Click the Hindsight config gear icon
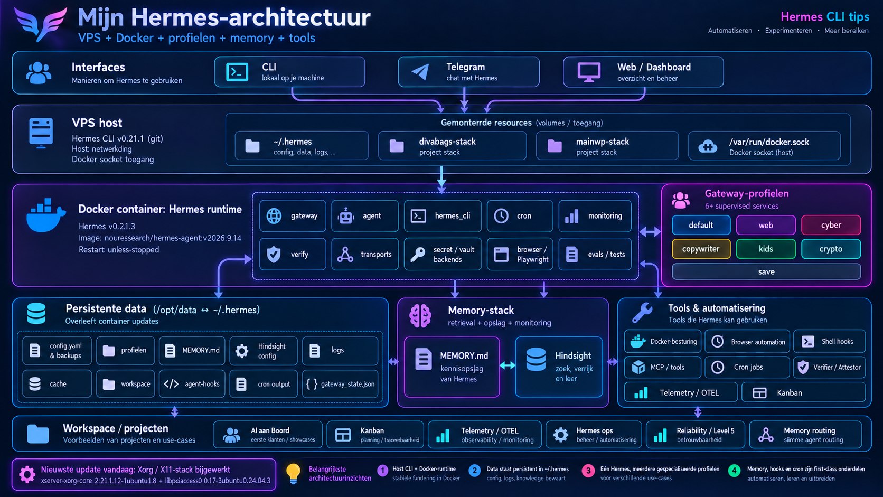The image size is (883, 497). tap(242, 351)
